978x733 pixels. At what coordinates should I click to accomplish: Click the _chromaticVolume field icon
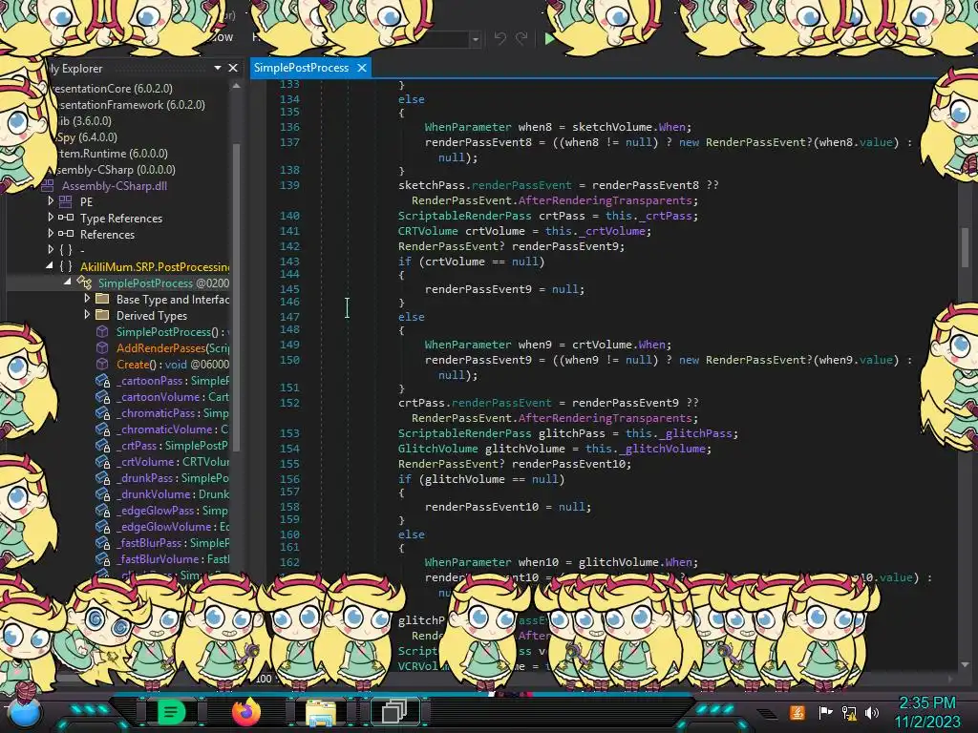click(x=102, y=429)
